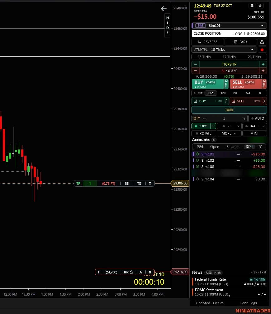Select the HLC tab
The width and height of the screenshot is (271, 314).
point(211,93)
